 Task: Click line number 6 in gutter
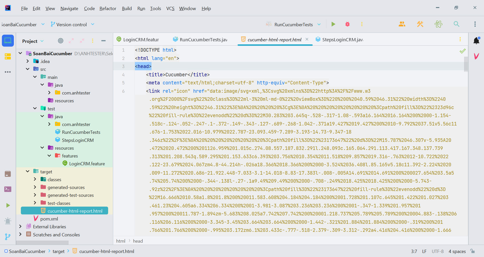pyautogui.click(x=123, y=91)
